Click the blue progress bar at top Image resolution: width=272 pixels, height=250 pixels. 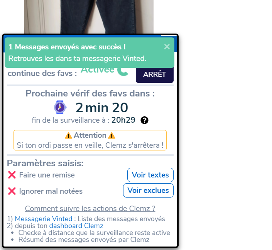83,36
